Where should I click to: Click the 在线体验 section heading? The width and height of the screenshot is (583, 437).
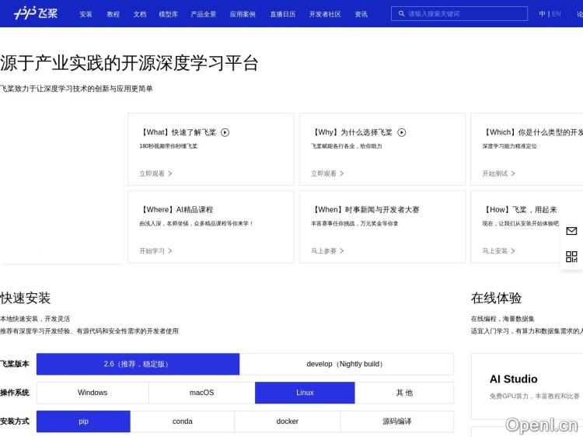(x=496, y=298)
